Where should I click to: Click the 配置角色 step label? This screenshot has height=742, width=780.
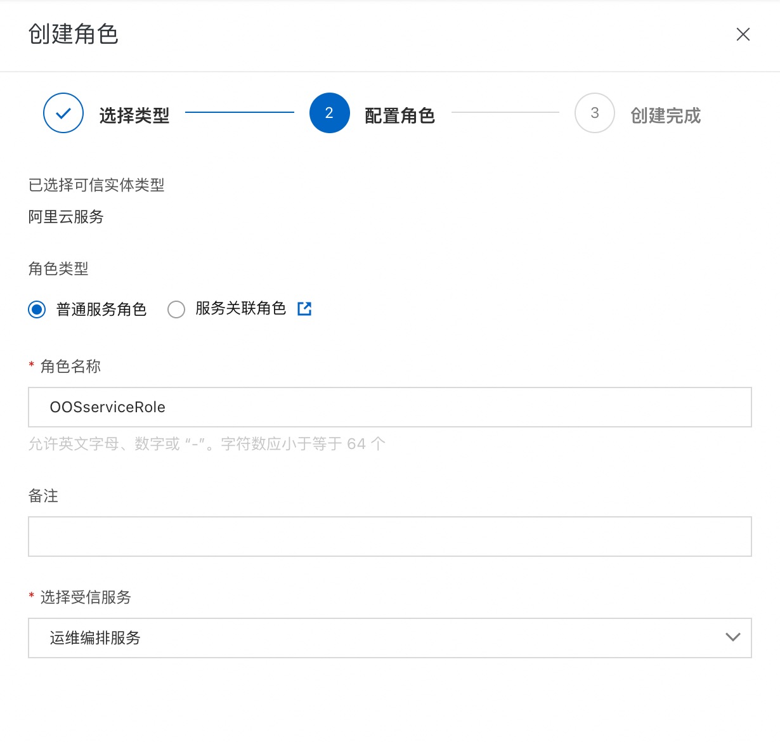pyautogui.click(x=400, y=115)
